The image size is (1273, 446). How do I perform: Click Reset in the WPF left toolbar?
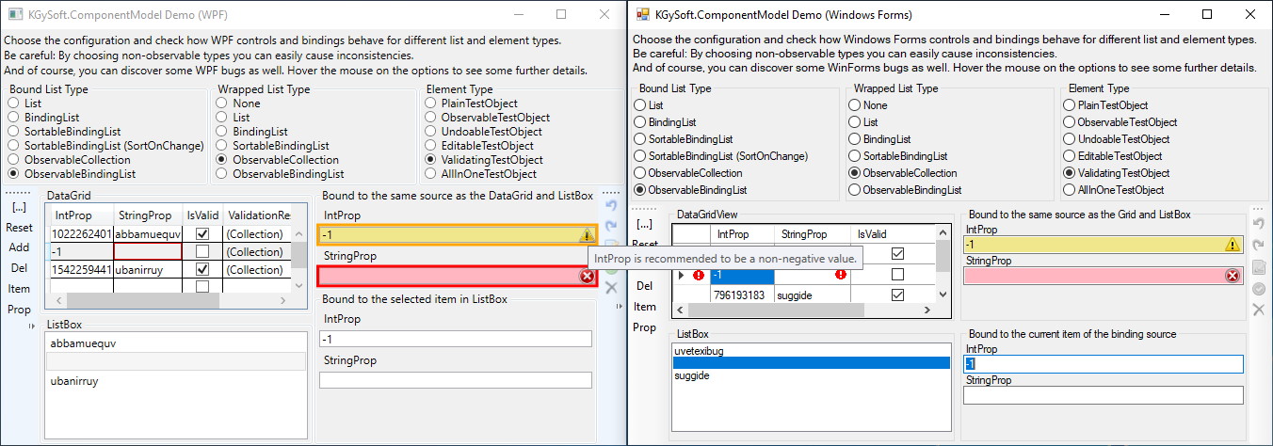pyautogui.click(x=19, y=228)
